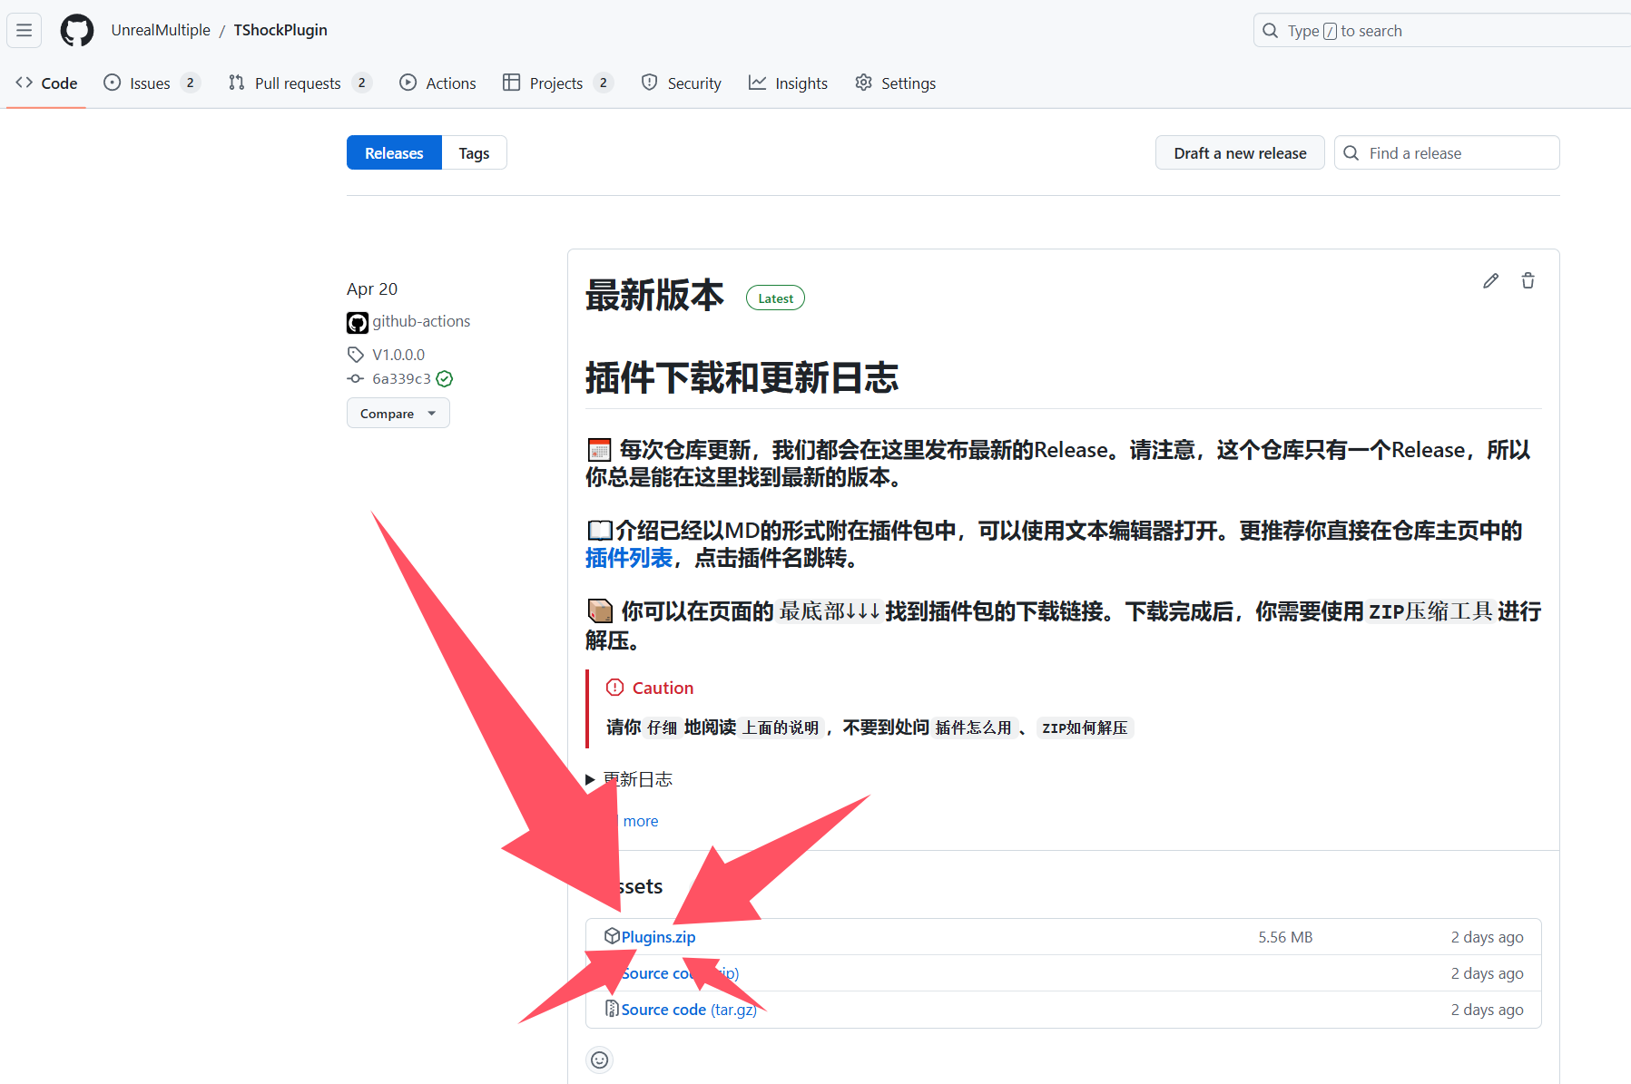Image resolution: width=1631 pixels, height=1084 pixels.
Task: Click the github-actions author avatar
Action: (358, 322)
